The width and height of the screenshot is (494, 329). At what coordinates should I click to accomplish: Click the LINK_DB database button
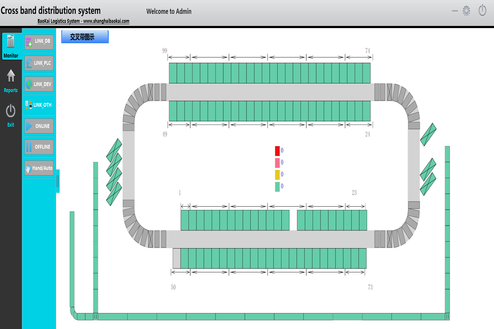click(x=39, y=42)
